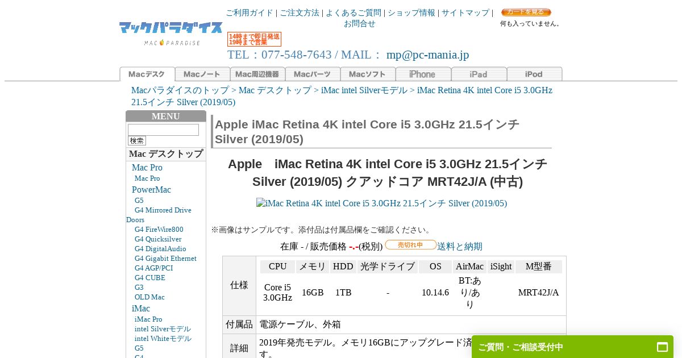Image resolution: width=682 pixels, height=358 pixels.
Task: Open PowerMac category in sidebar
Action: click(x=151, y=189)
